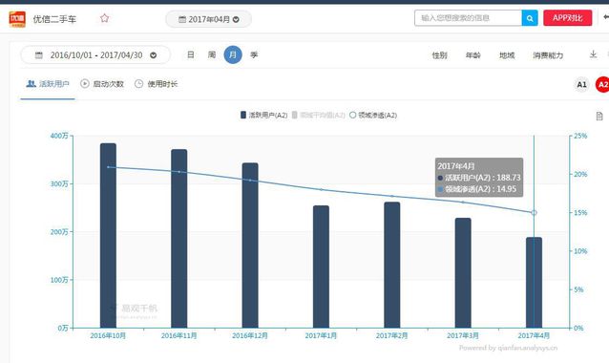This screenshot has height=363, width=609.
Task: Open the 消费能力 filter
Action: coord(548,55)
